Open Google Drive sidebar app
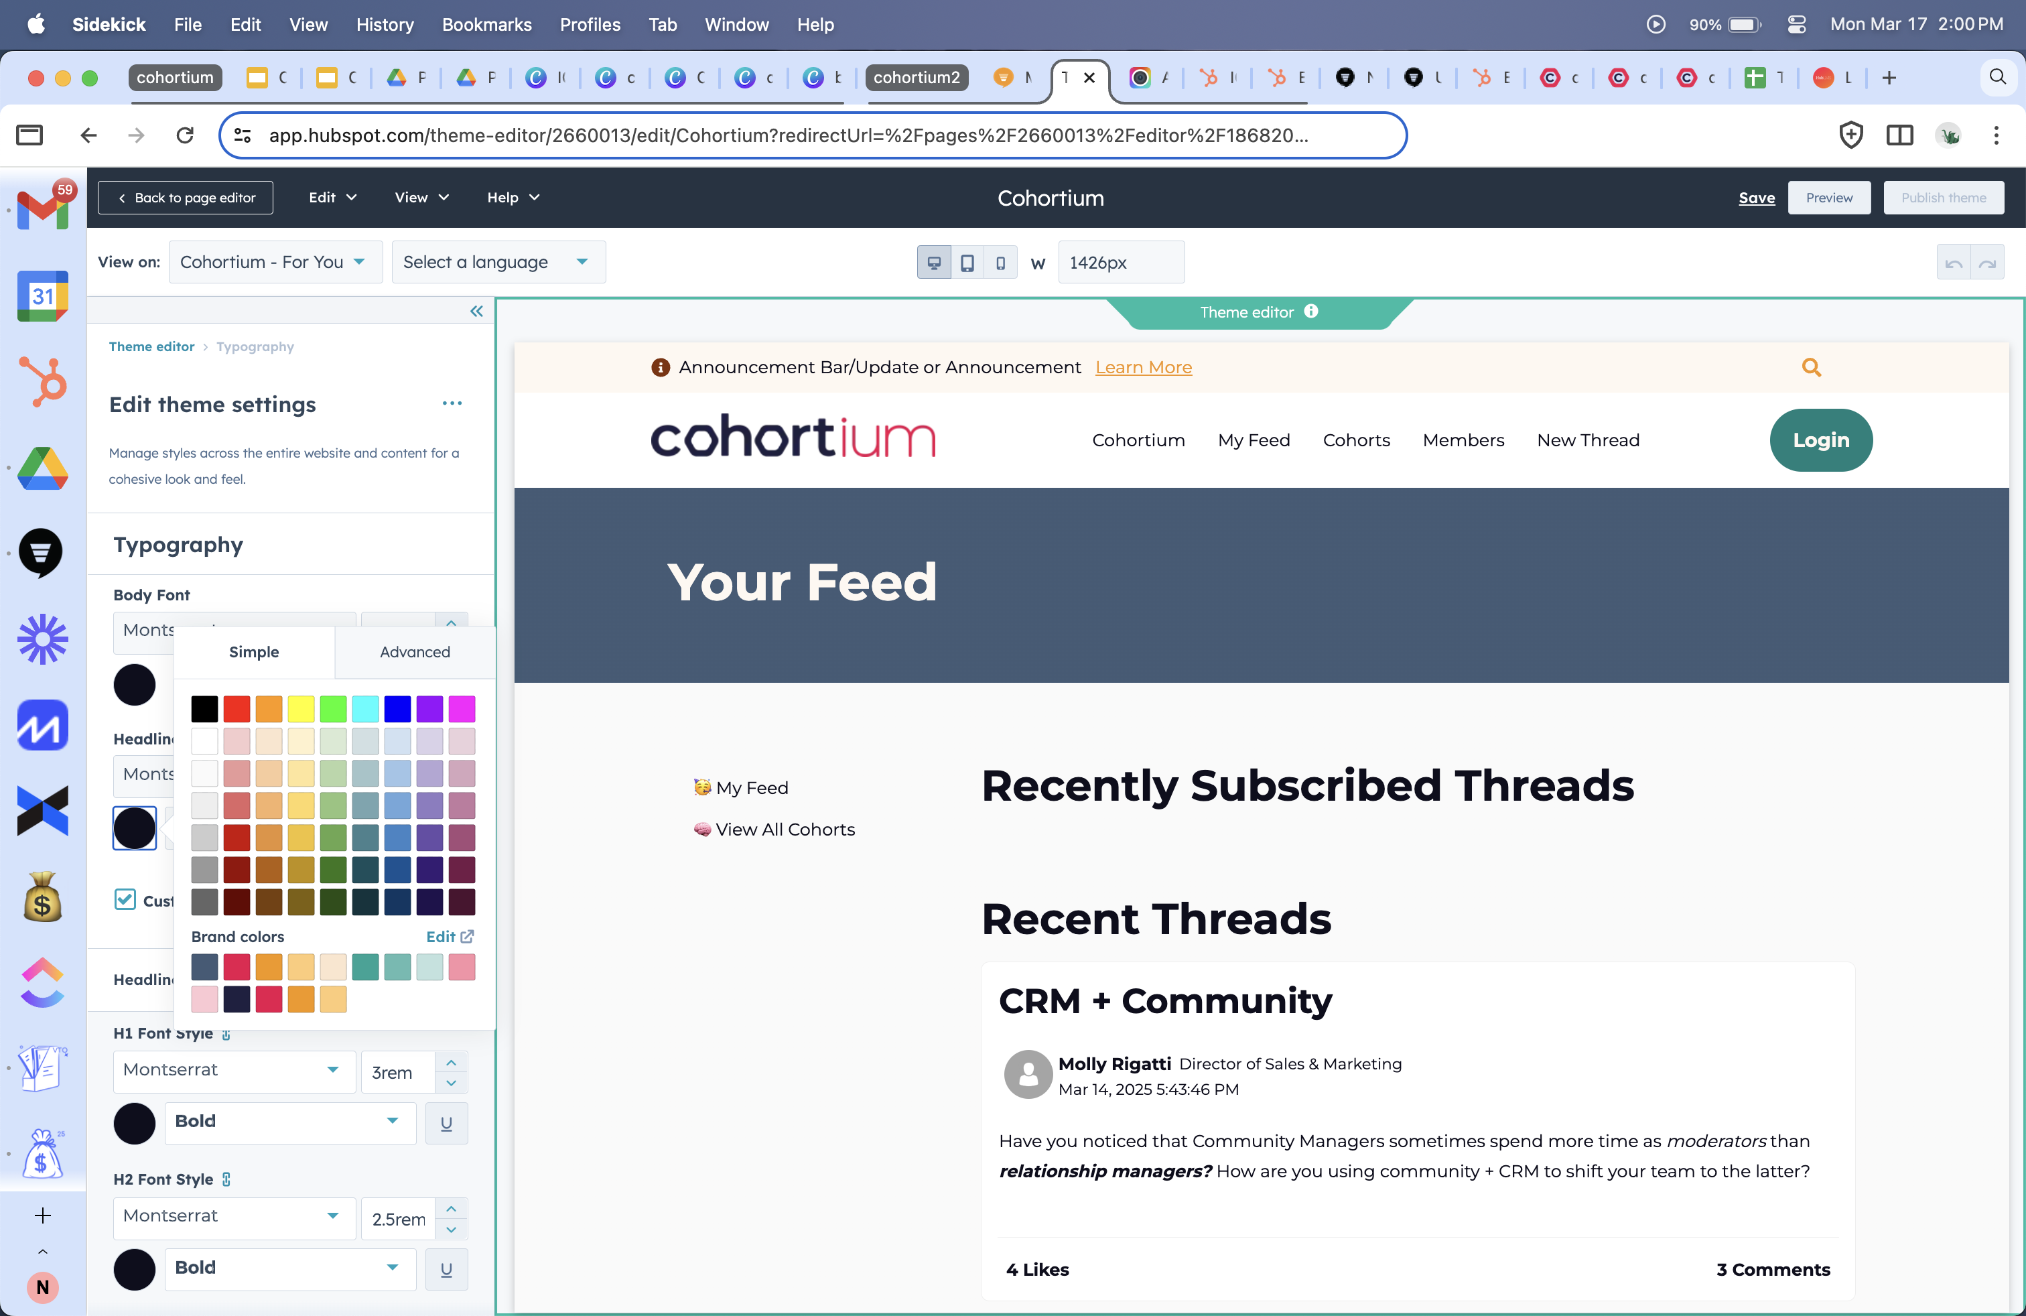 click(x=43, y=468)
